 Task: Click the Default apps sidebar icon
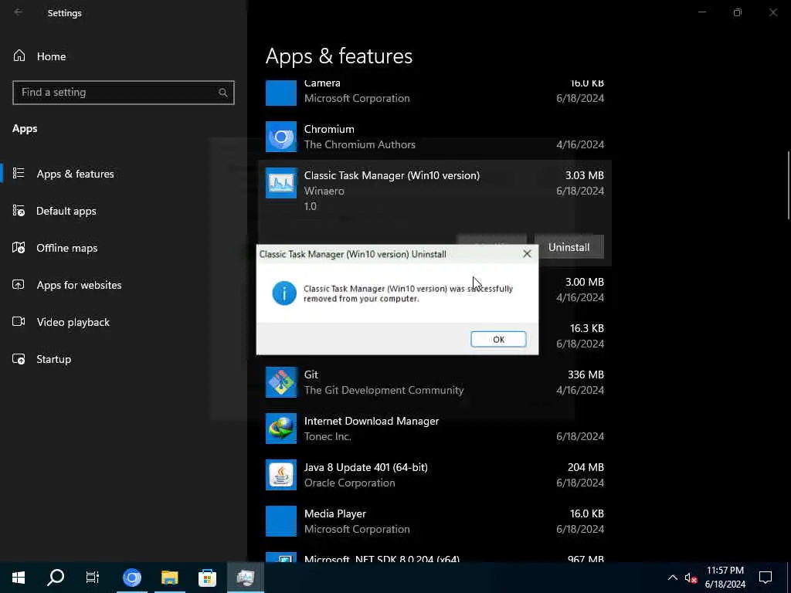click(x=19, y=210)
